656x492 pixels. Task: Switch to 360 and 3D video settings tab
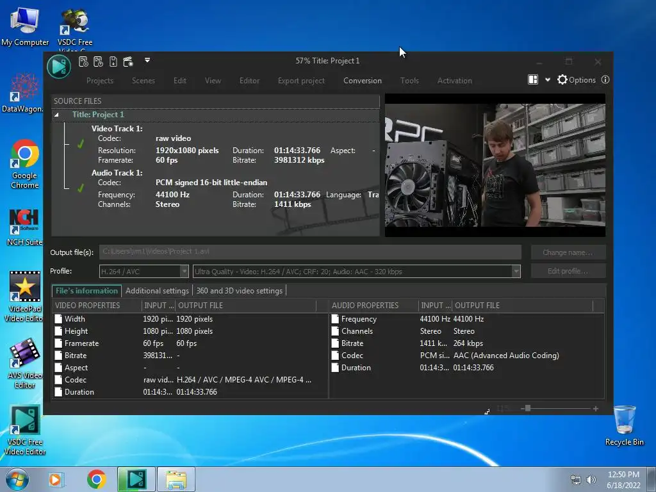240,291
